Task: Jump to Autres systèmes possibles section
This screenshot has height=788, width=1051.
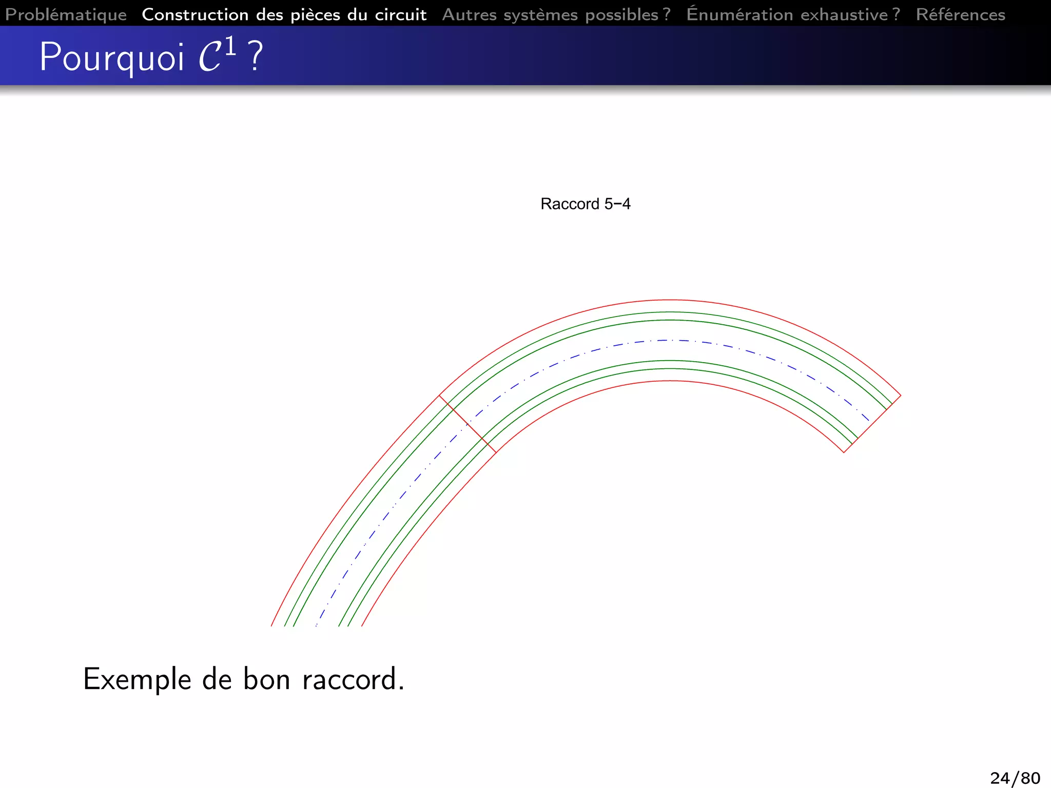Action: 556,14
